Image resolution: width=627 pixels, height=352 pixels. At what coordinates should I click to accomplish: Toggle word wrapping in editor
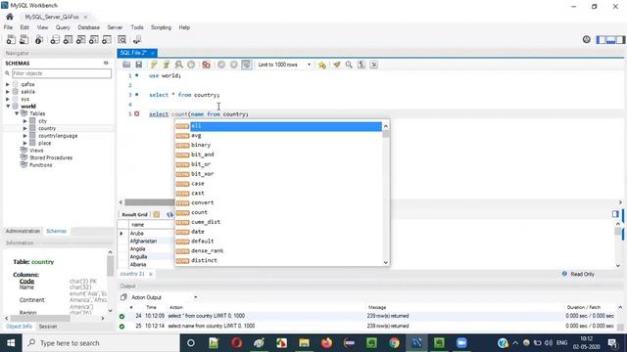(374, 65)
